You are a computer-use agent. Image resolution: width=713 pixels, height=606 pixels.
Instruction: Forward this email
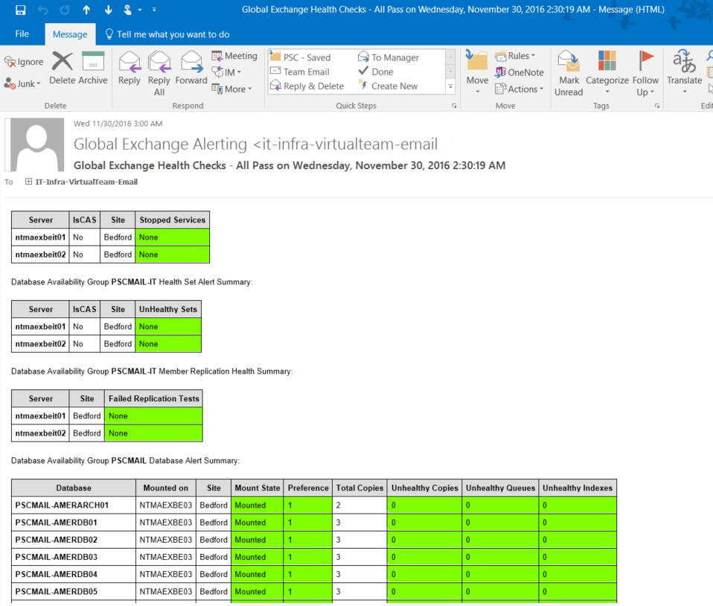pos(191,68)
